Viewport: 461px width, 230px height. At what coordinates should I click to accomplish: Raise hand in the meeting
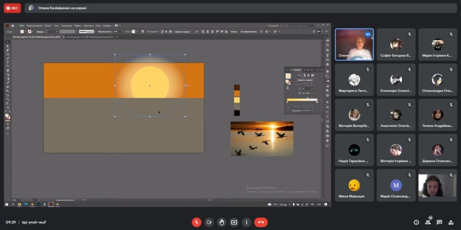(x=221, y=222)
